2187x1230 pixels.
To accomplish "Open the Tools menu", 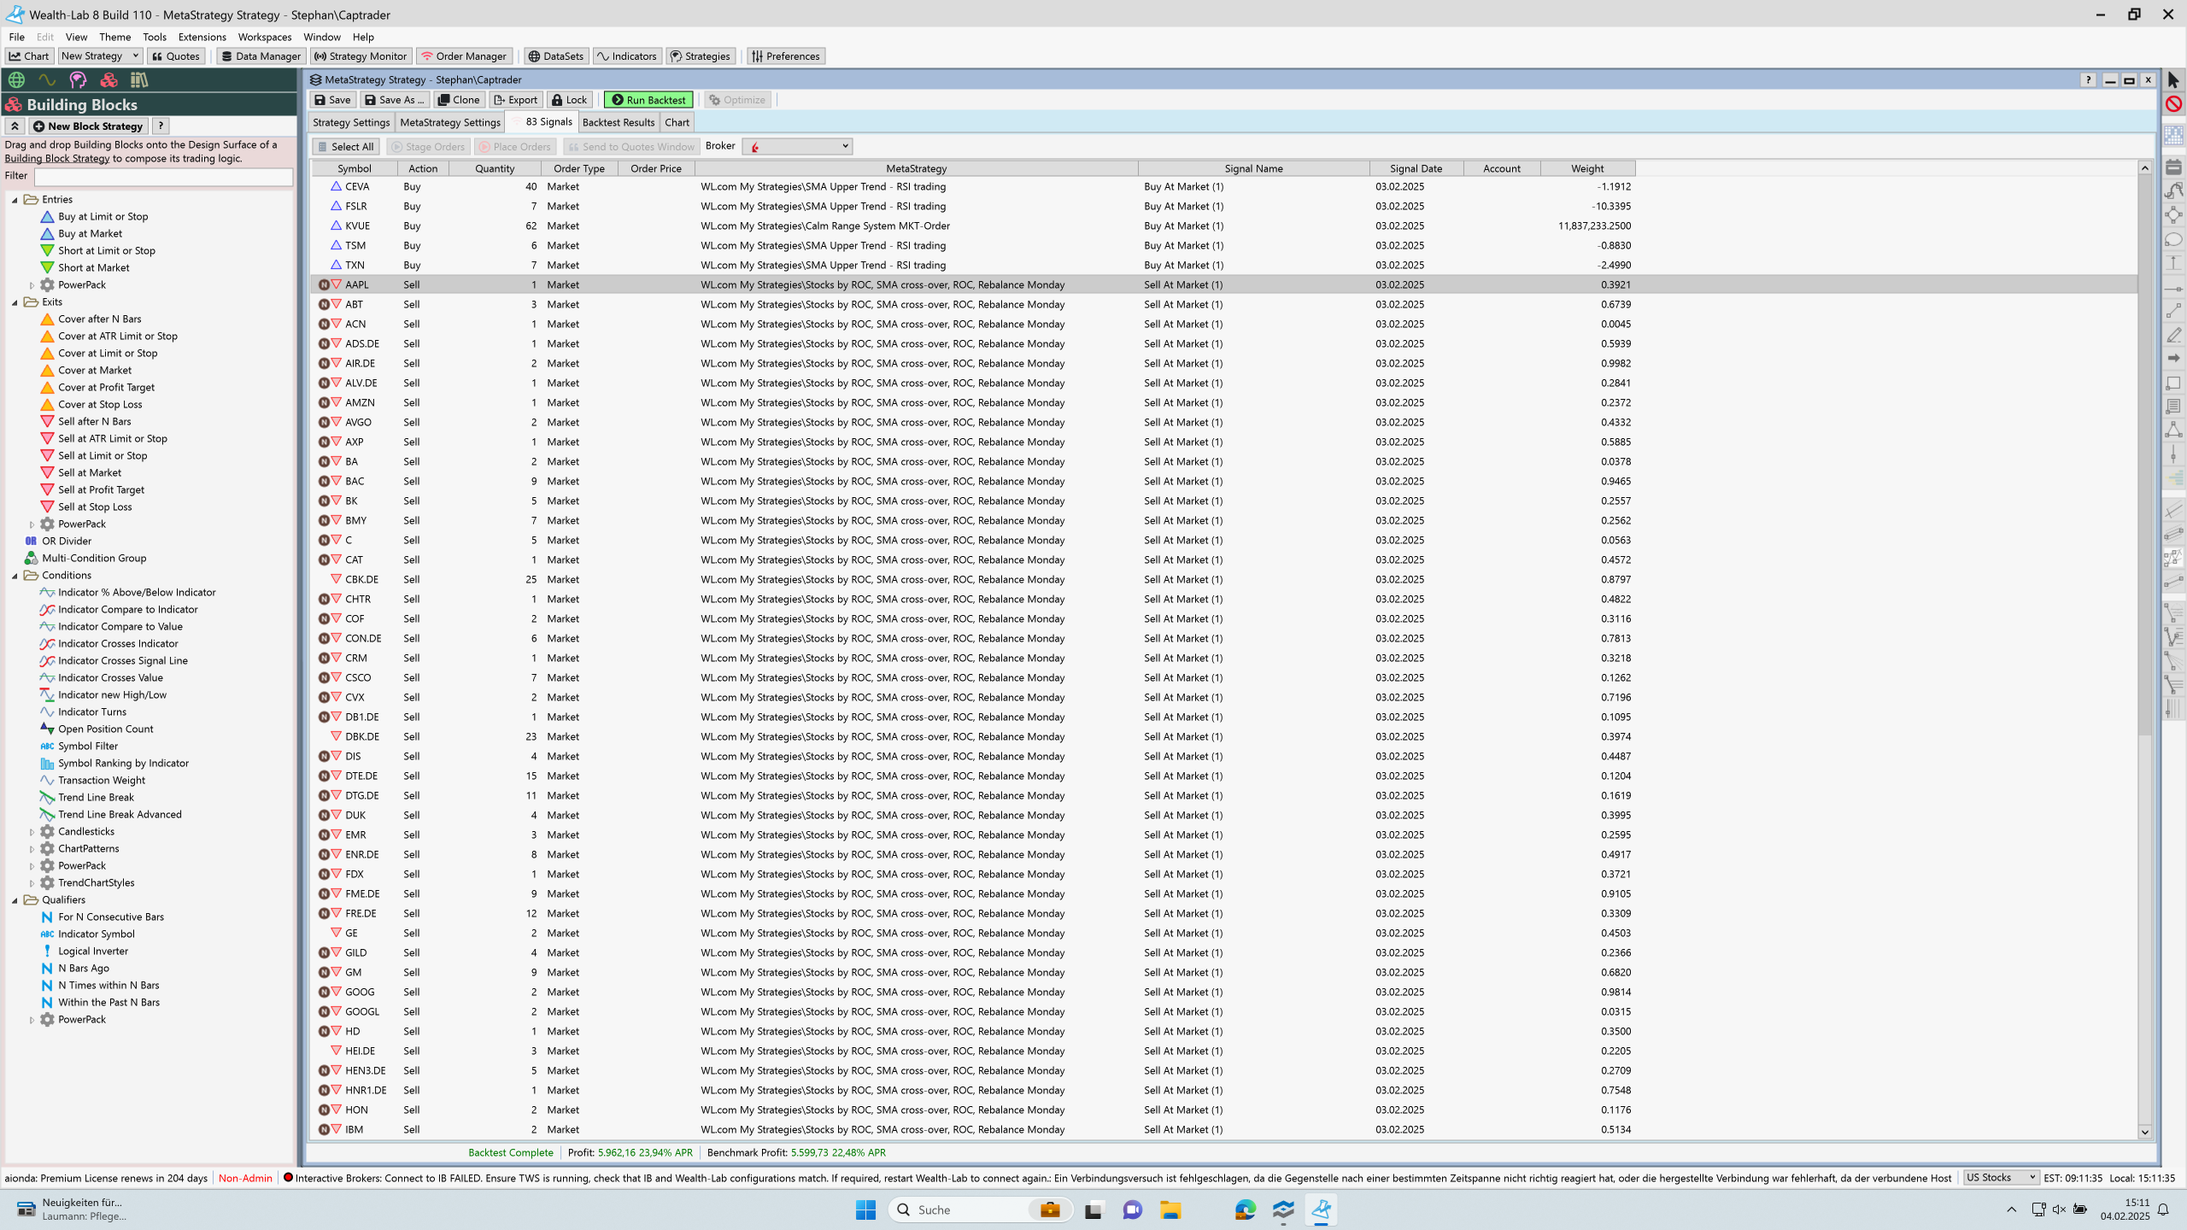I will tap(155, 37).
